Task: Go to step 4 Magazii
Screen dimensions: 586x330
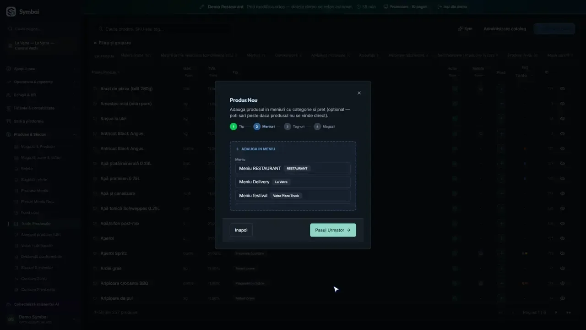Action: point(325,126)
